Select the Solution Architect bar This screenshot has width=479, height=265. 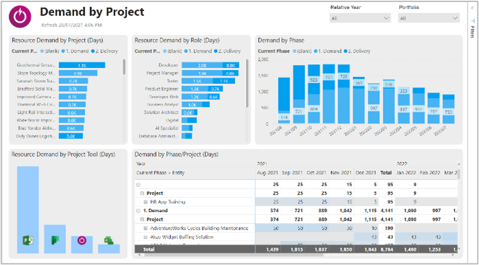click(x=189, y=113)
